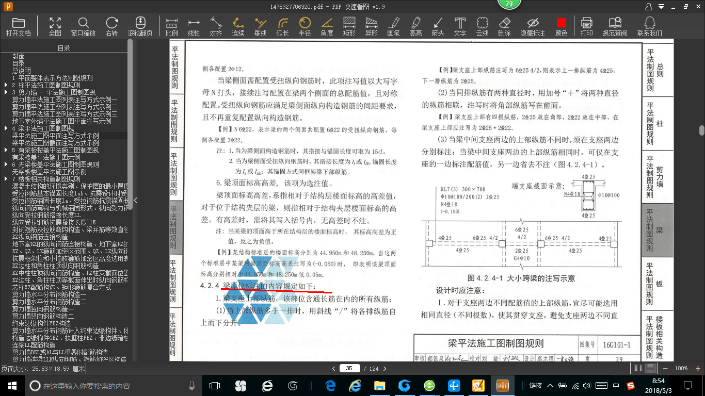705x396 pixels.
Task: Choose the 窗口缩放 window zoom tool
Action: pyautogui.click(x=83, y=26)
